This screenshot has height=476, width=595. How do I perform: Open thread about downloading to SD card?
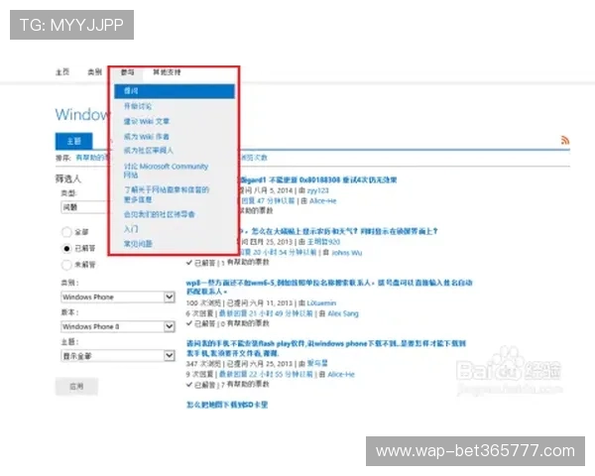pos(227,405)
